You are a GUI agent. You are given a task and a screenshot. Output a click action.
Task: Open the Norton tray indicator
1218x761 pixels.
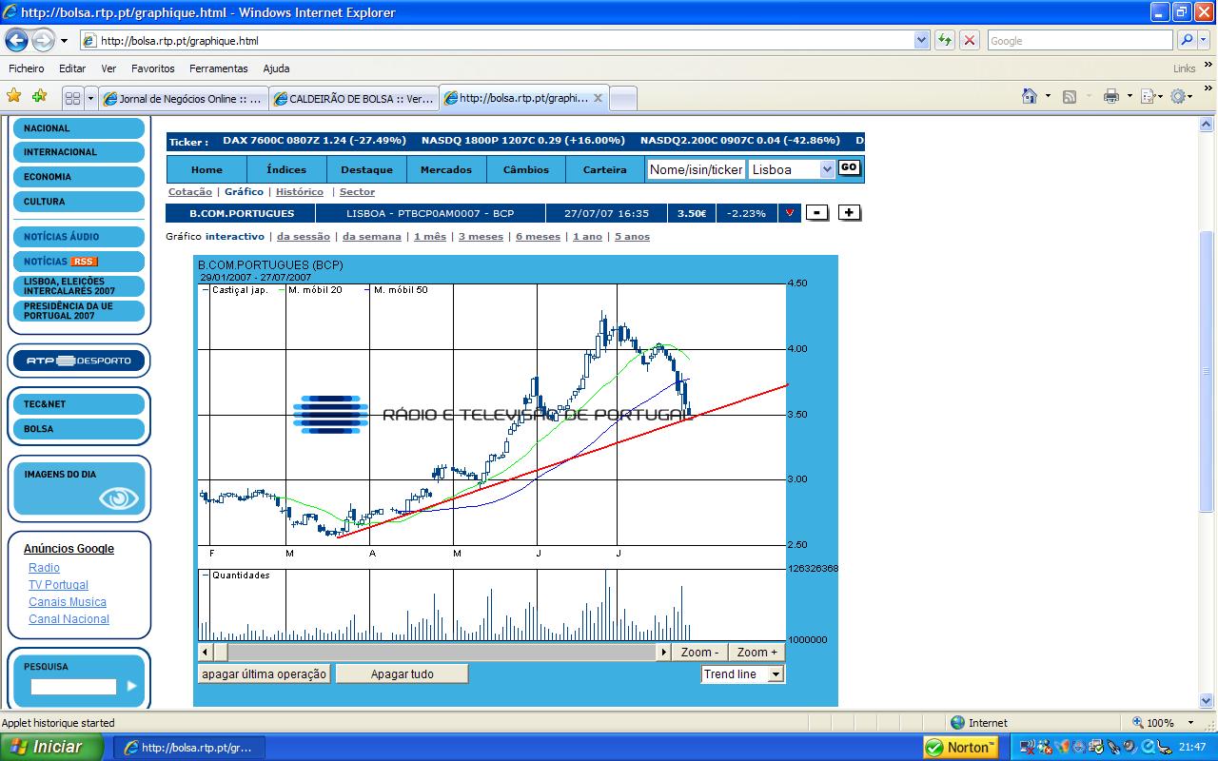[x=960, y=748]
